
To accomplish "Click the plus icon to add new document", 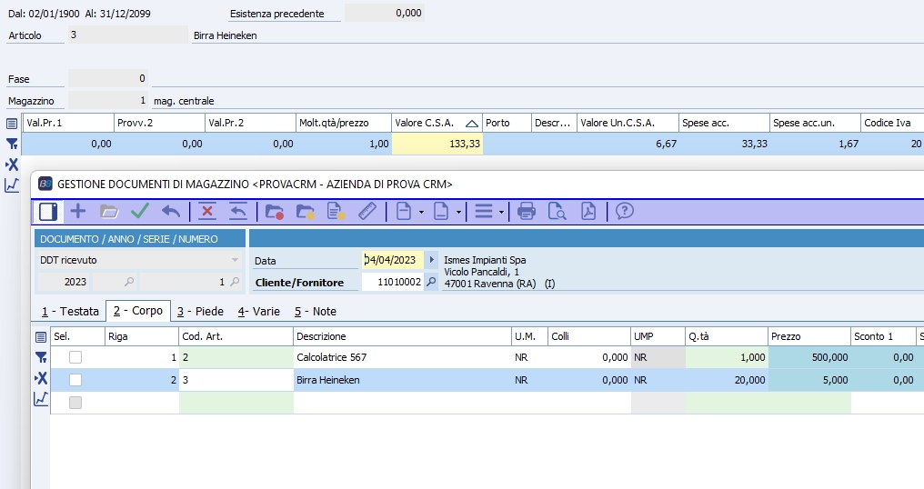I will [x=78, y=212].
